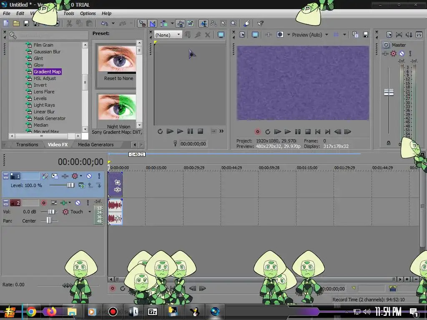Go to end in video preview transport
427x320 pixels.
click(x=328, y=132)
